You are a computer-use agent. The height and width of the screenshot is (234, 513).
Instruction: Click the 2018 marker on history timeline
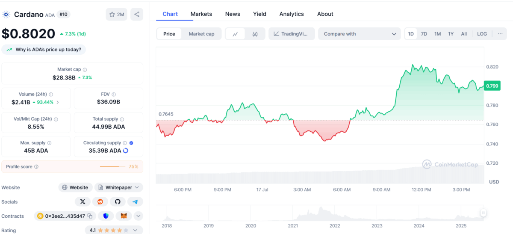coord(166,225)
